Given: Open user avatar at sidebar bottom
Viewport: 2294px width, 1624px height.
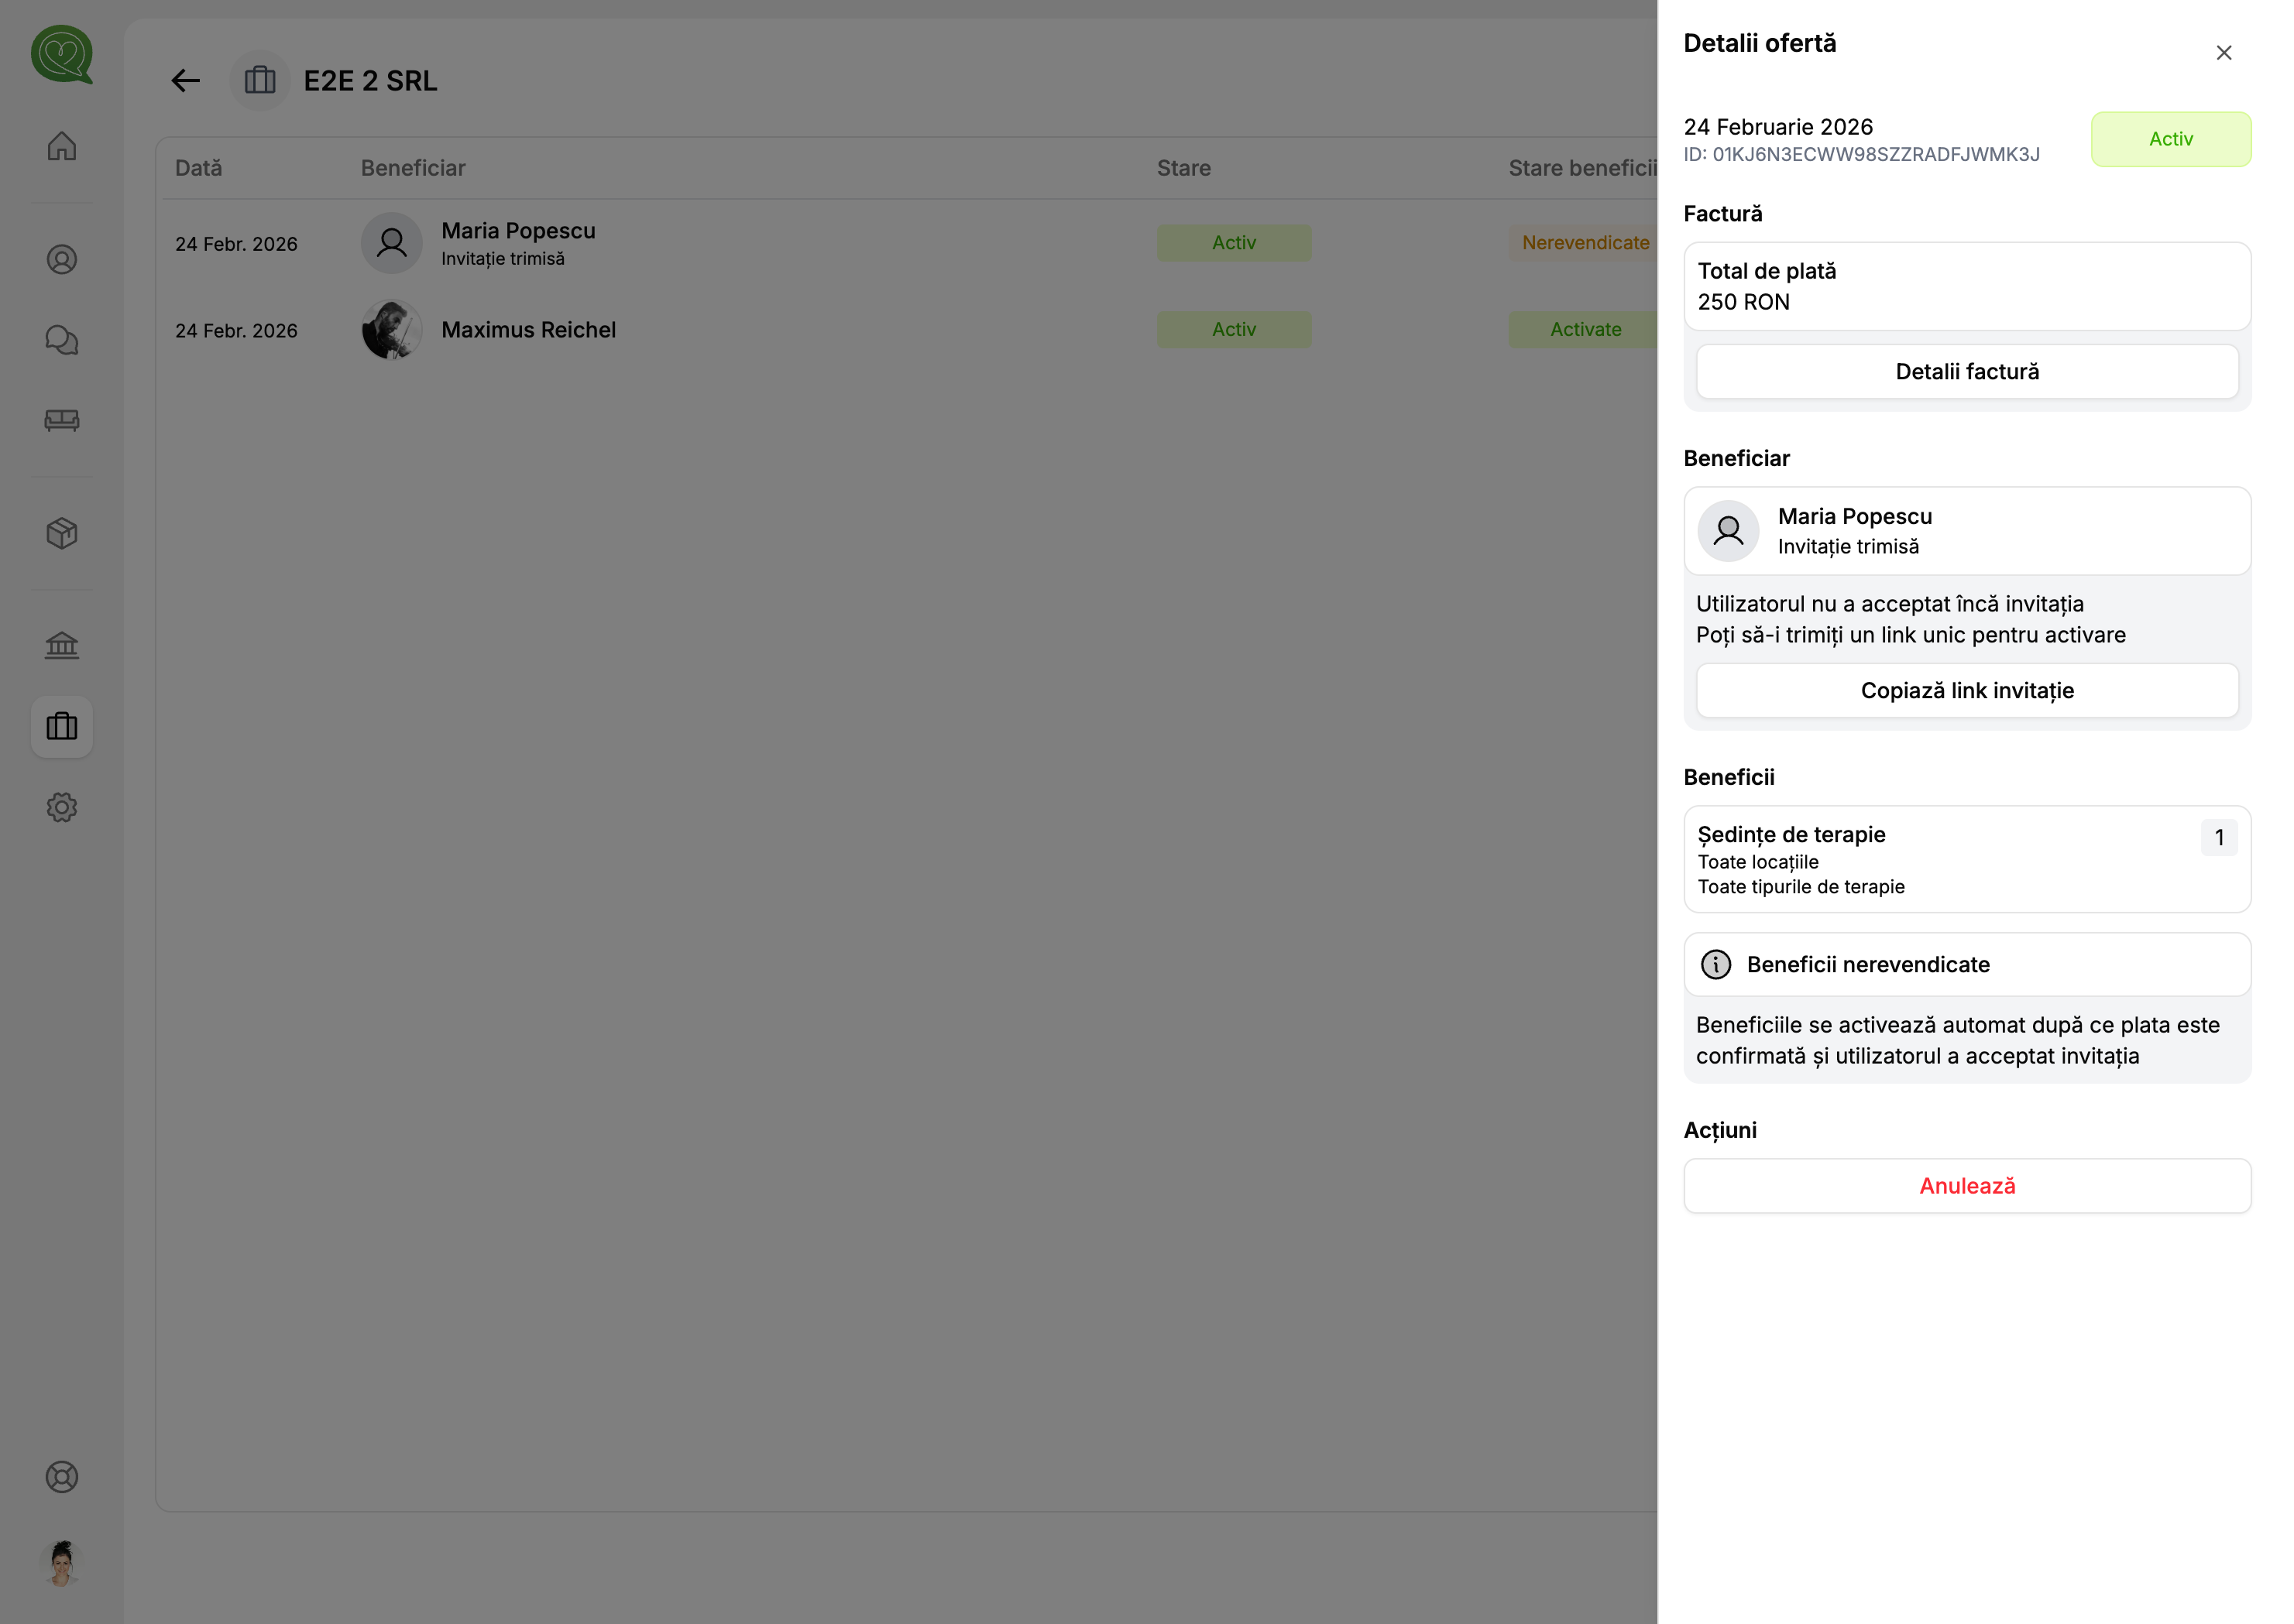Looking at the screenshot, I should coord(62,1563).
